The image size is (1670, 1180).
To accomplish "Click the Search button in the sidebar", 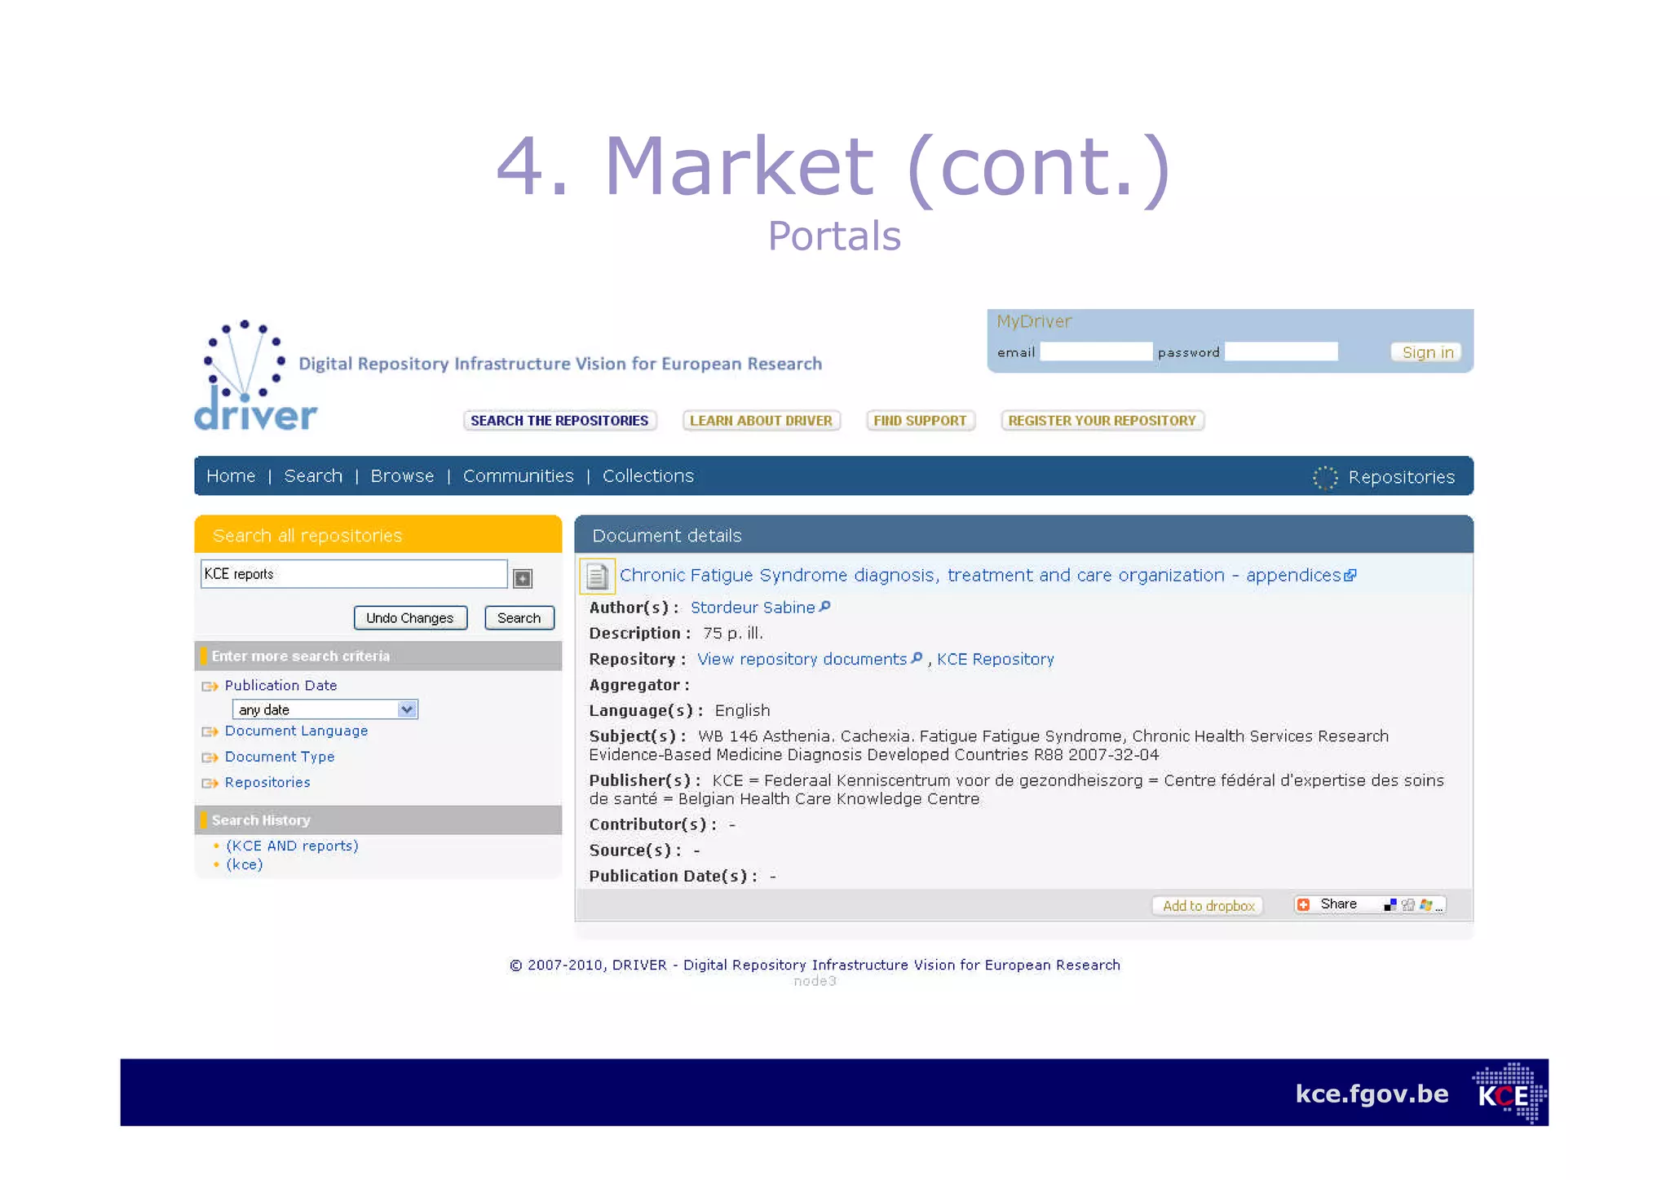I will tap(519, 617).
